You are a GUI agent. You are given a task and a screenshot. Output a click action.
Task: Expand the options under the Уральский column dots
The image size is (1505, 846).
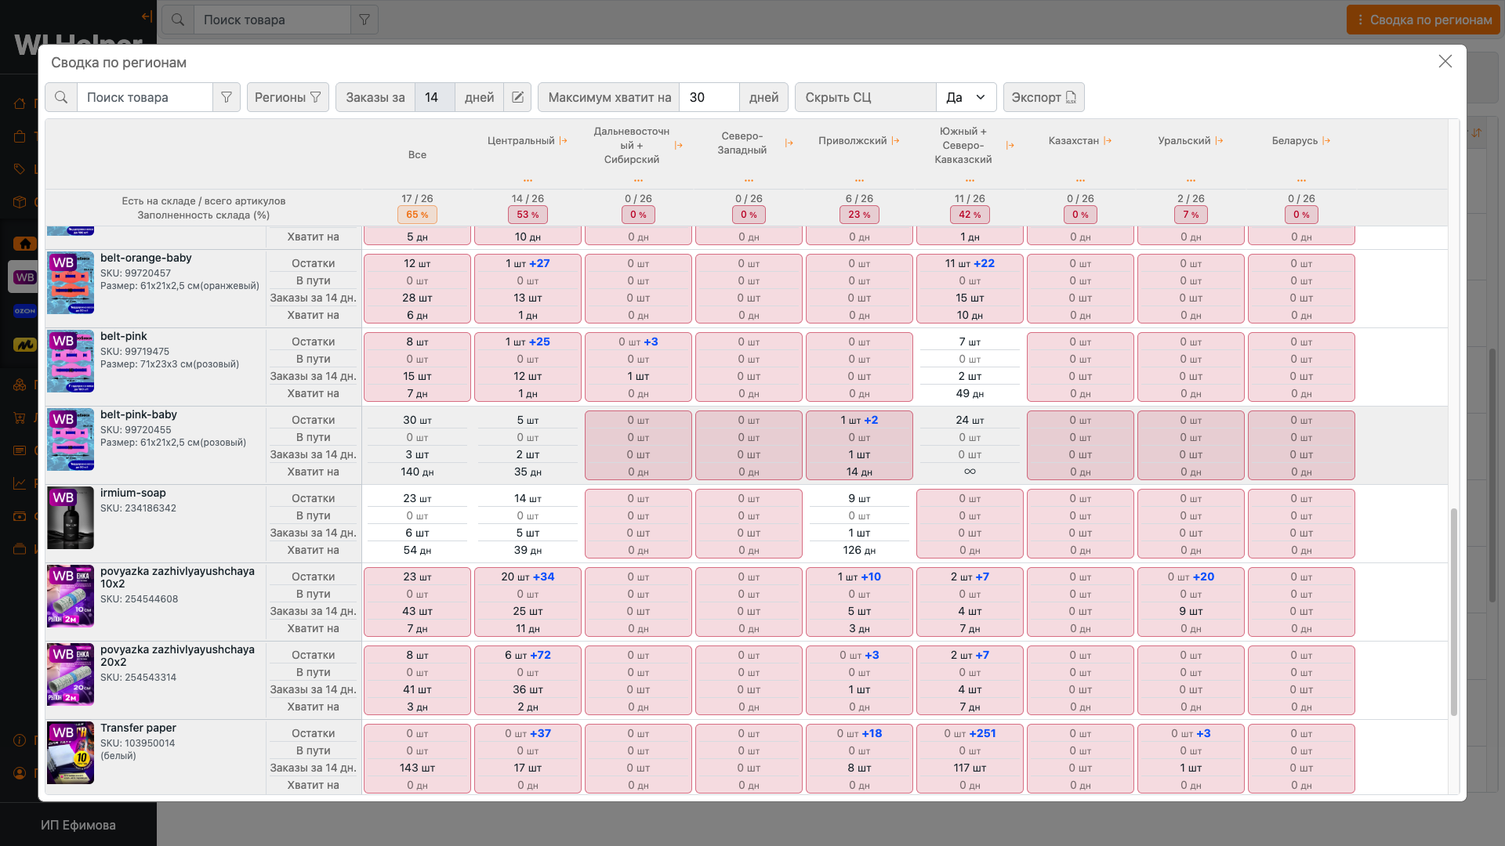(1191, 180)
